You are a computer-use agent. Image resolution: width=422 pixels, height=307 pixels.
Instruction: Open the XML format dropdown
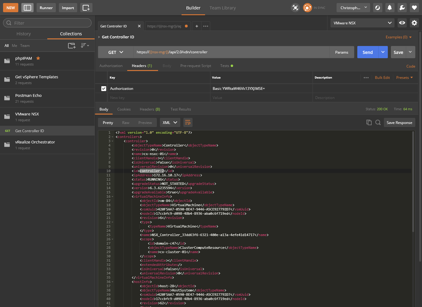coord(170,122)
